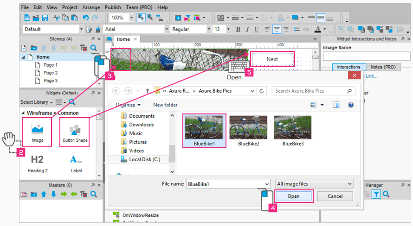Image resolution: width=413 pixels, height=226 pixels.
Task: Click the search icon in Sitemap panel
Action: point(94,48)
